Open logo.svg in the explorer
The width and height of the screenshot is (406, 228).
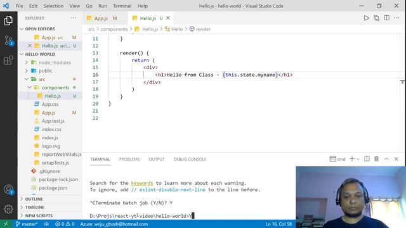point(50,146)
